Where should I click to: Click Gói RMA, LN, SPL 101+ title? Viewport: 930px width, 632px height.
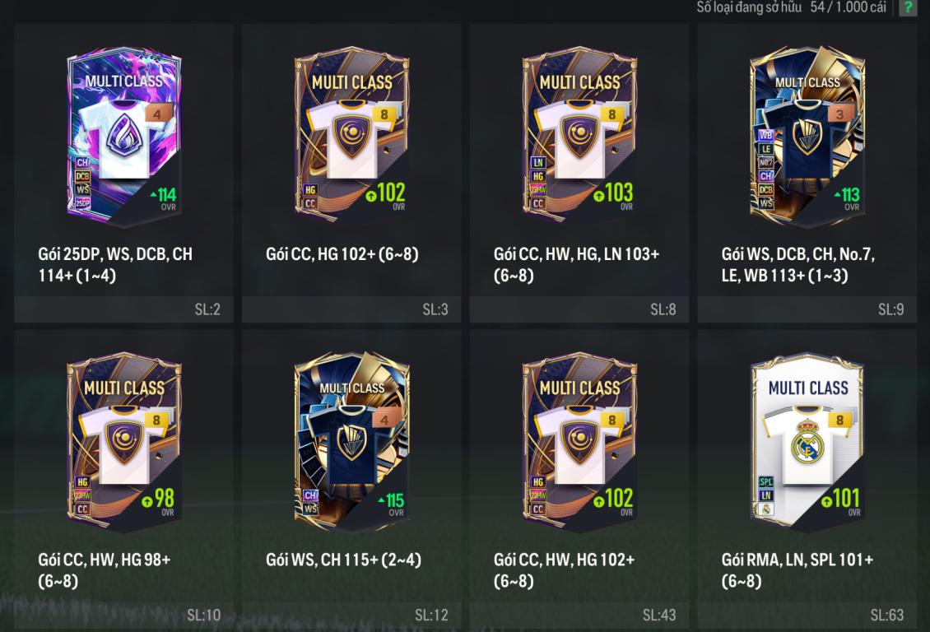tap(797, 569)
